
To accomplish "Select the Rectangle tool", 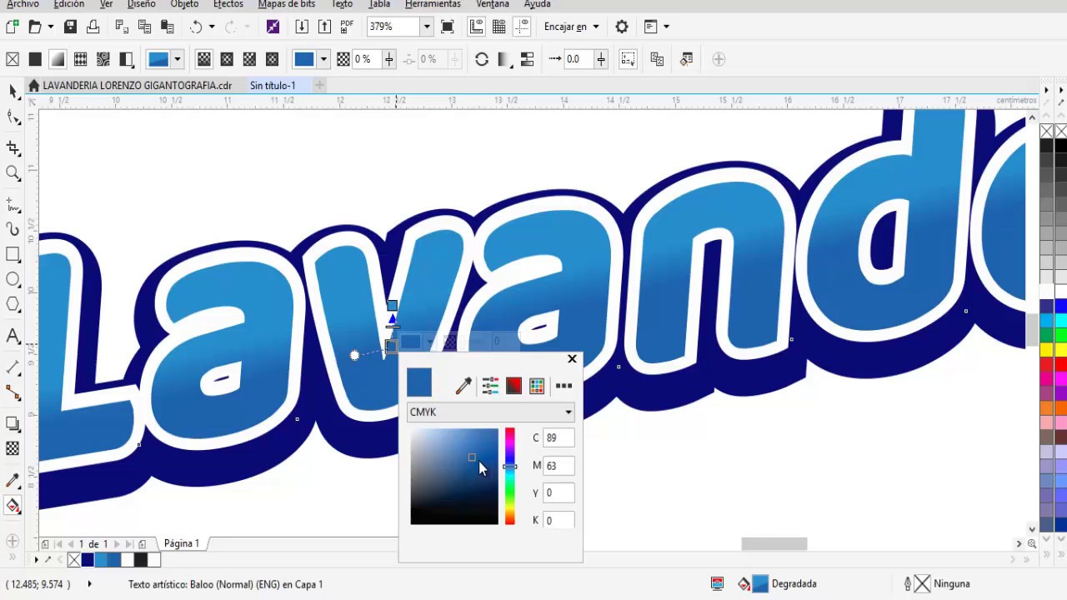I will click(x=13, y=254).
